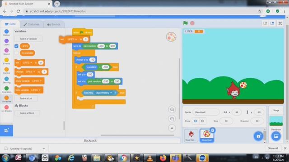Screen dimensions: 289x162
Task: Click the Choose a Sprite button
Action: click(x=258, y=136)
